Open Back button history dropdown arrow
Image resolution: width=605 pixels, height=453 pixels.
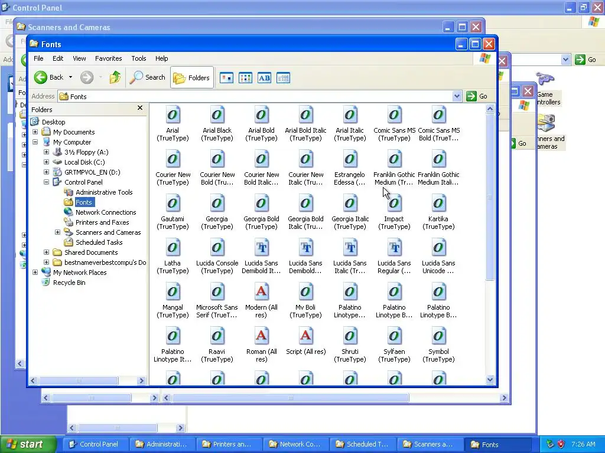71,77
